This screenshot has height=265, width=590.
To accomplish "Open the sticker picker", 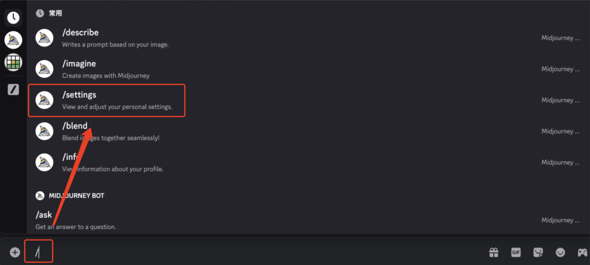I will pyautogui.click(x=538, y=252).
